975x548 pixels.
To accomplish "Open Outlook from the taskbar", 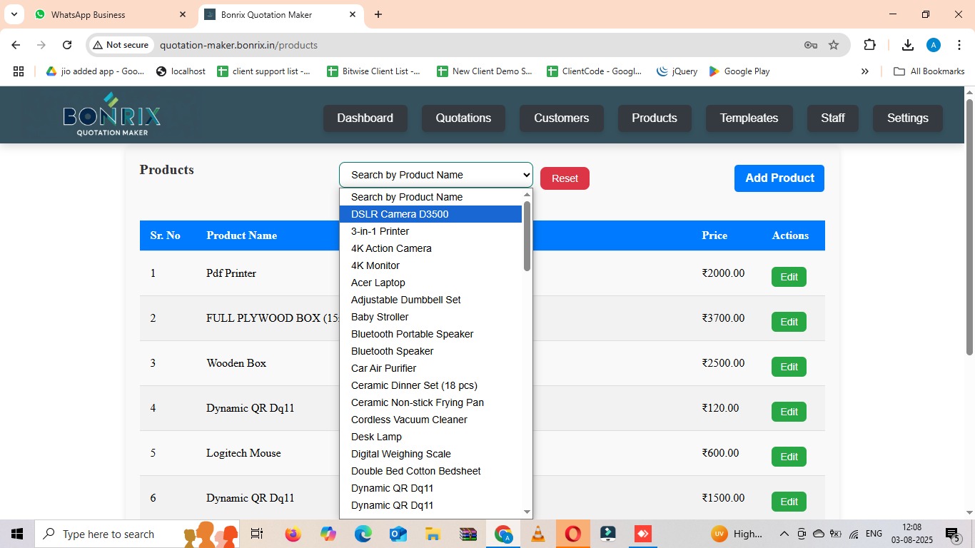I will tap(398, 534).
